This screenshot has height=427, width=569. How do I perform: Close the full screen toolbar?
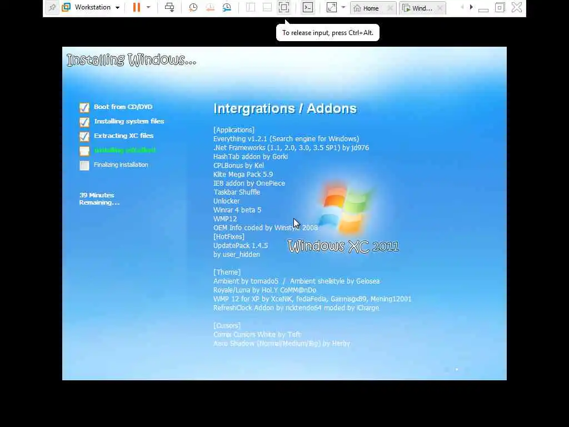pyautogui.click(x=517, y=7)
